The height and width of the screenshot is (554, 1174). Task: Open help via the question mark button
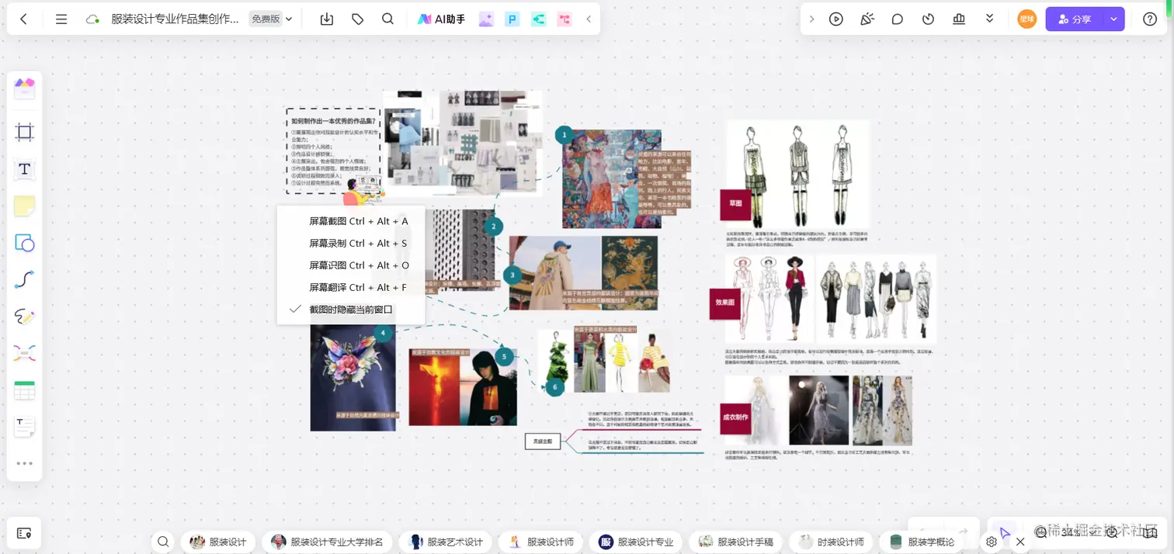1150,19
